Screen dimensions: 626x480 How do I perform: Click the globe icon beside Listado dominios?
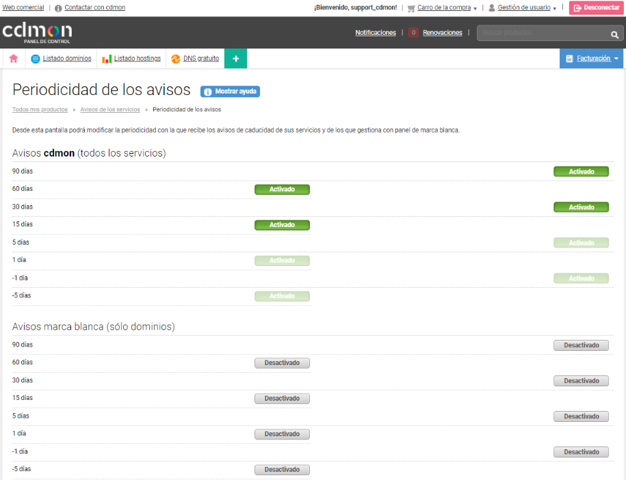tap(36, 59)
